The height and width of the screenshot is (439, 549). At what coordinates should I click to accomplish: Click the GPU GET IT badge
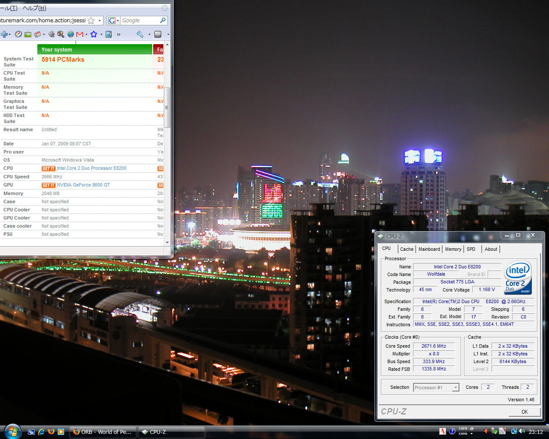pyautogui.click(x=48, y=185)
